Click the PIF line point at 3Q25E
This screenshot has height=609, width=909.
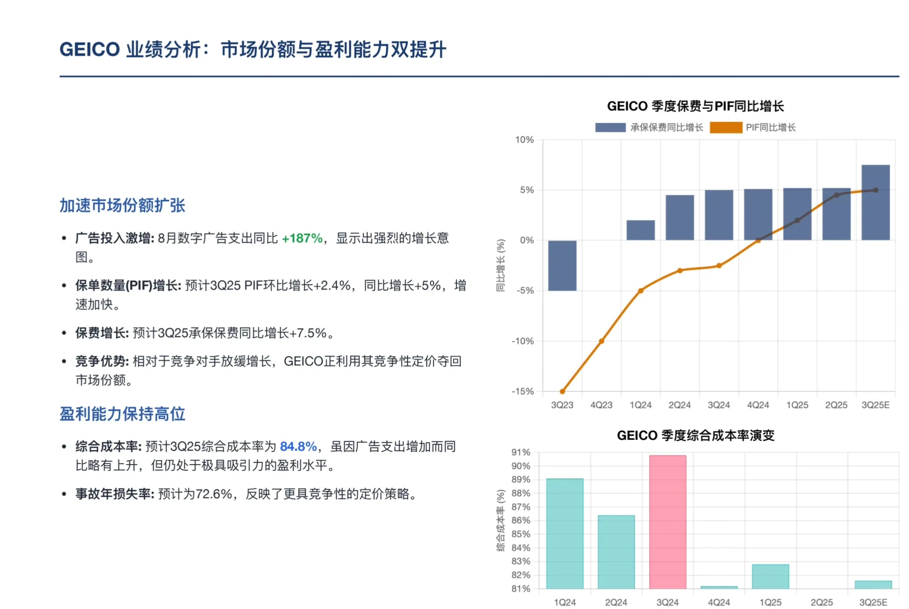click(876, 190)
